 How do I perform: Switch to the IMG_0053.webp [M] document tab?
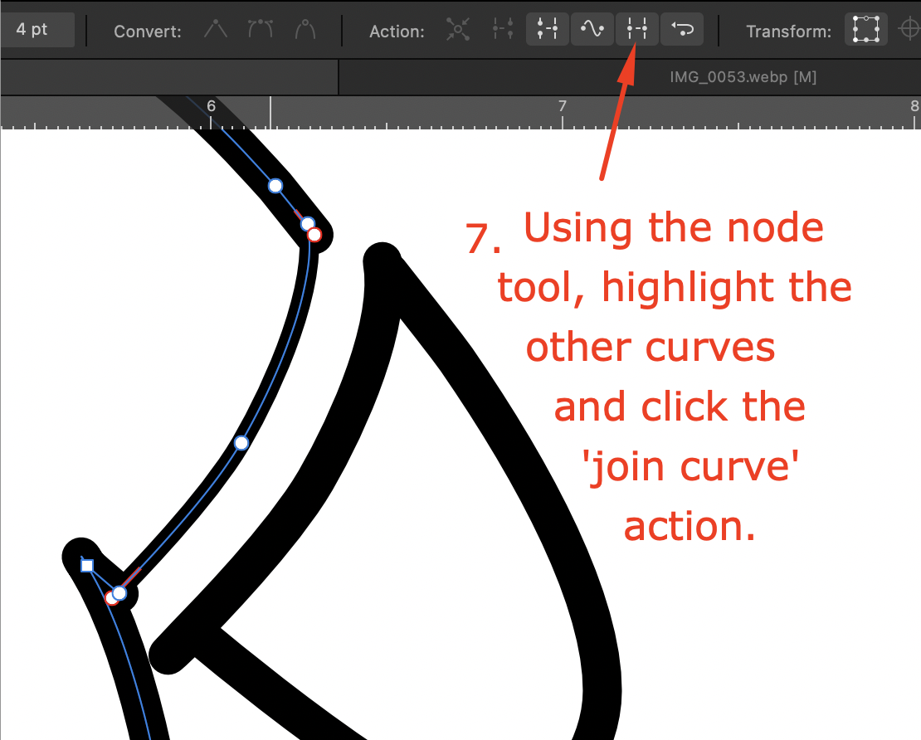coord(741,77)
